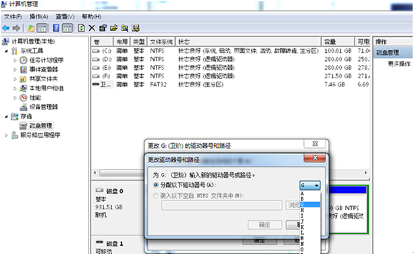
Task: Click the 状态 column header
Action: click(248, 42)
